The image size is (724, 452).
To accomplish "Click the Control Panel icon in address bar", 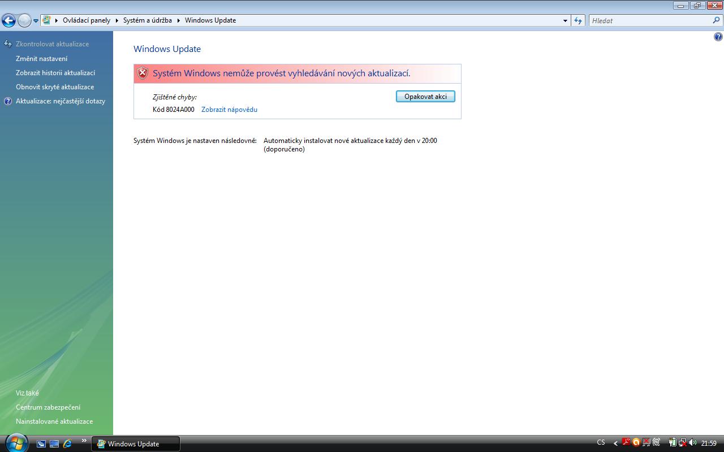I will click(46, 20).
